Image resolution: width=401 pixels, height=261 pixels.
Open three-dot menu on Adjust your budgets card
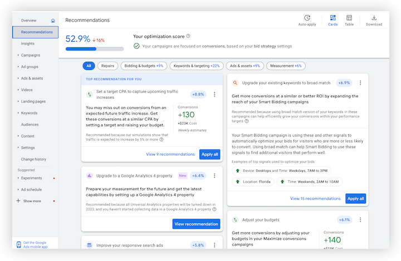360,220
